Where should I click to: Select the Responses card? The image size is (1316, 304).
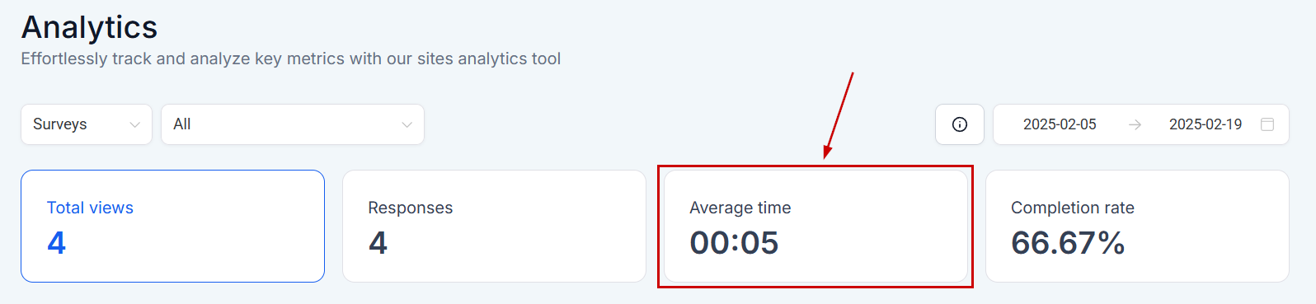[x=494, y=226]
